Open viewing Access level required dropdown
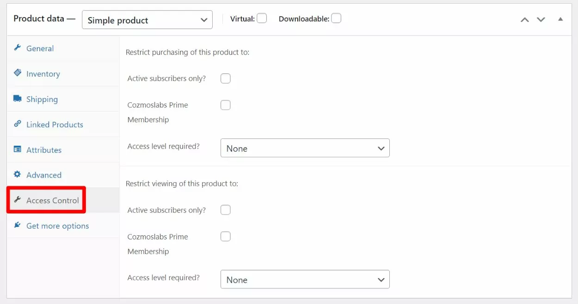The height and width of the screenshot is (304, 578). [x=305, y=280]
